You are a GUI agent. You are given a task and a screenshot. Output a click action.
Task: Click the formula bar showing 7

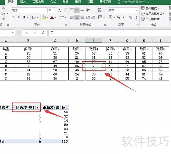[110, 33]
